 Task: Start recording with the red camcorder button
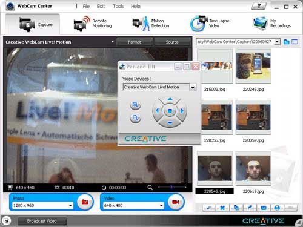pos(176,202)
